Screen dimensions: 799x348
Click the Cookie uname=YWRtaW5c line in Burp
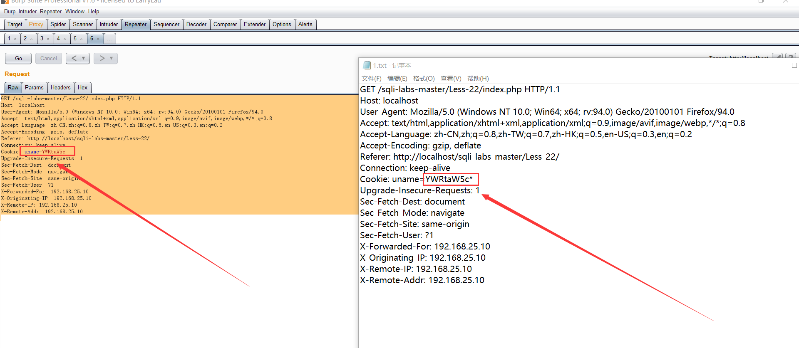(33, 152)
